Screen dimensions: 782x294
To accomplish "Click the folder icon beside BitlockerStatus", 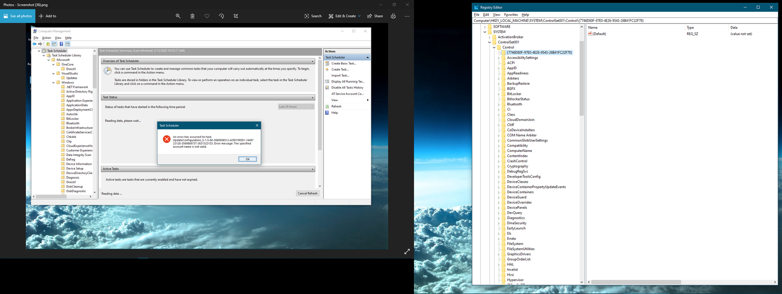I will [504, 99].
